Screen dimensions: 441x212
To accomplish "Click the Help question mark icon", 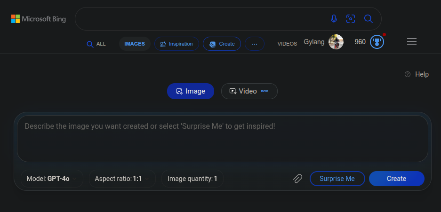I will [408, 74].
